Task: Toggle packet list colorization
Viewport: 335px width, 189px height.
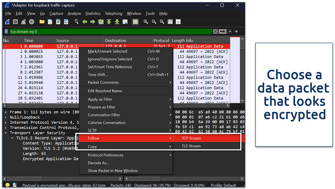Action: [x=135, y=21]
